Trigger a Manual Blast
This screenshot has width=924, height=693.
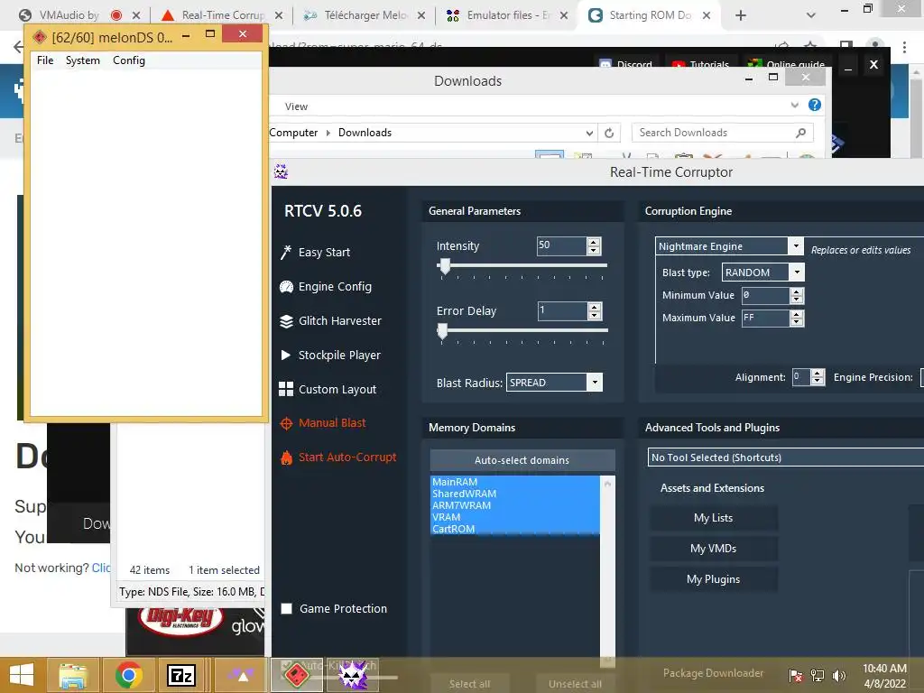click(323, 423)
